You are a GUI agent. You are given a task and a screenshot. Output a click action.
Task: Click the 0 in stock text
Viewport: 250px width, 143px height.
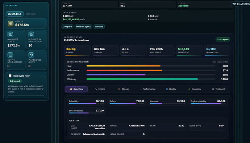(153, 19)
